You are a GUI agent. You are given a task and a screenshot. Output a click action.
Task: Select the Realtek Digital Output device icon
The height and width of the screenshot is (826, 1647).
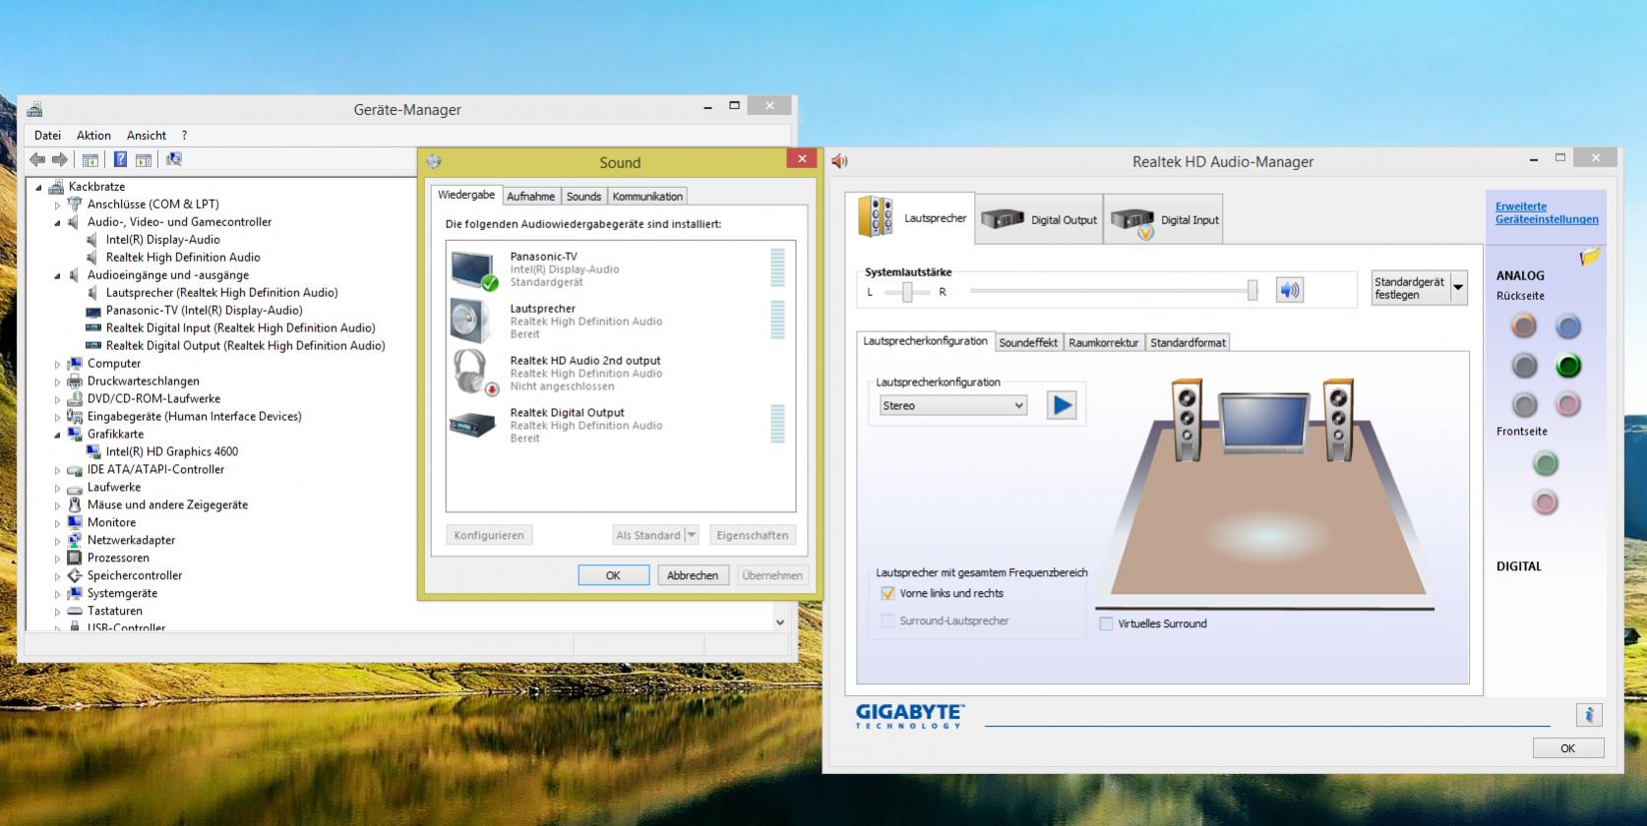tap(474, 425)
